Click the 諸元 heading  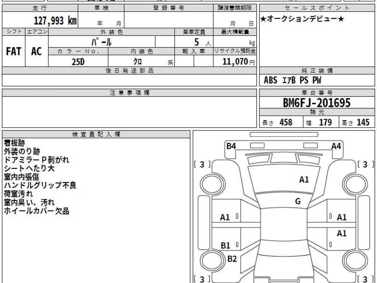(317, 112)
